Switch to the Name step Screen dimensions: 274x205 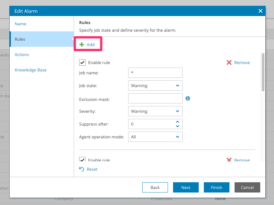pyautogui.click(x=21, y=24)
